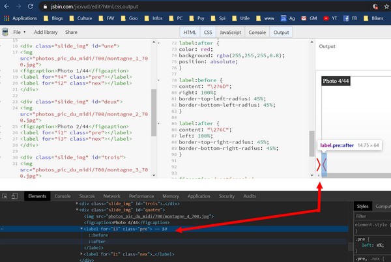Fold the label:after rule at line 72

point(158,43)
